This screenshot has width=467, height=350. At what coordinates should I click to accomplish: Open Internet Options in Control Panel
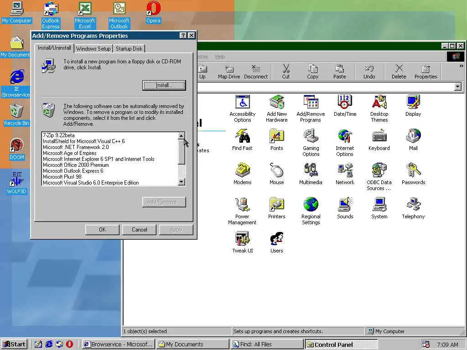[x=345, y=143]
